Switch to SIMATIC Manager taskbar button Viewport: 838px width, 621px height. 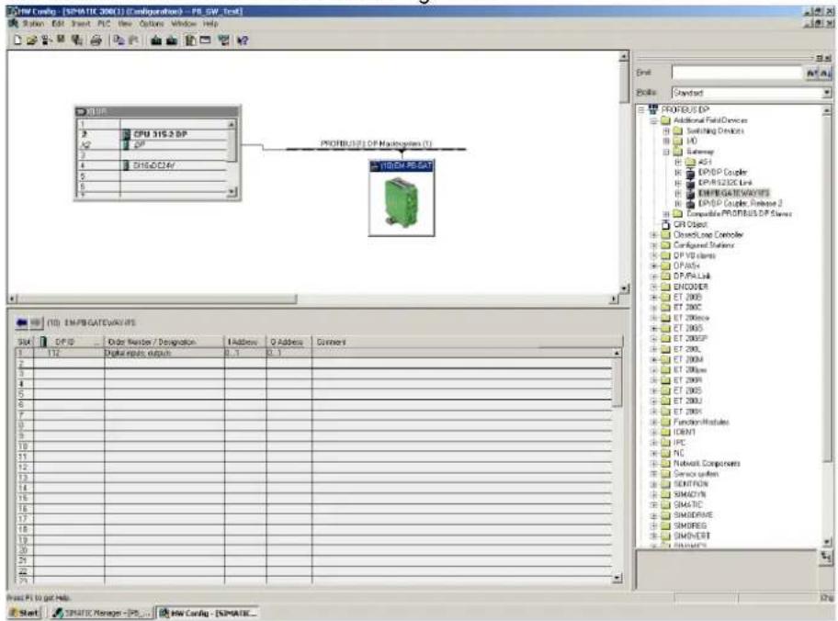101,613
